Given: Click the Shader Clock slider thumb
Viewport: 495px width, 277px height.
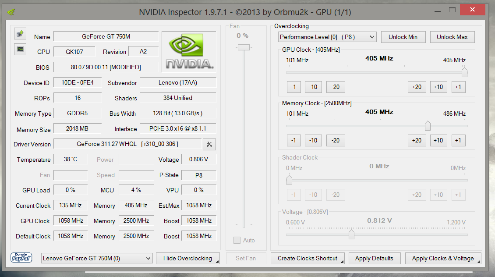Looking at the screenshot, I should 289,180.
